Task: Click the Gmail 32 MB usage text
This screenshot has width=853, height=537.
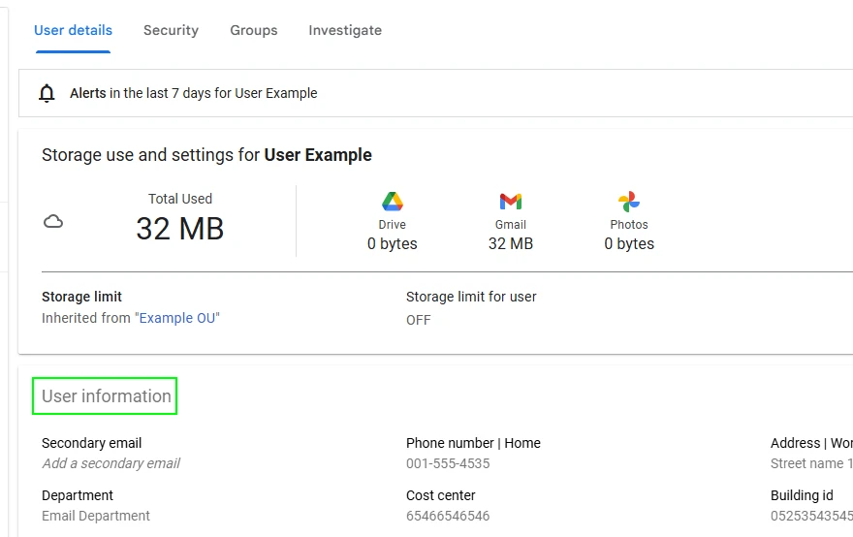Action: click(511, 243)
